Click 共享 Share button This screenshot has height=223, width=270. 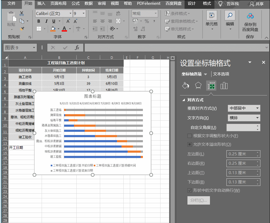pos(257,4)
